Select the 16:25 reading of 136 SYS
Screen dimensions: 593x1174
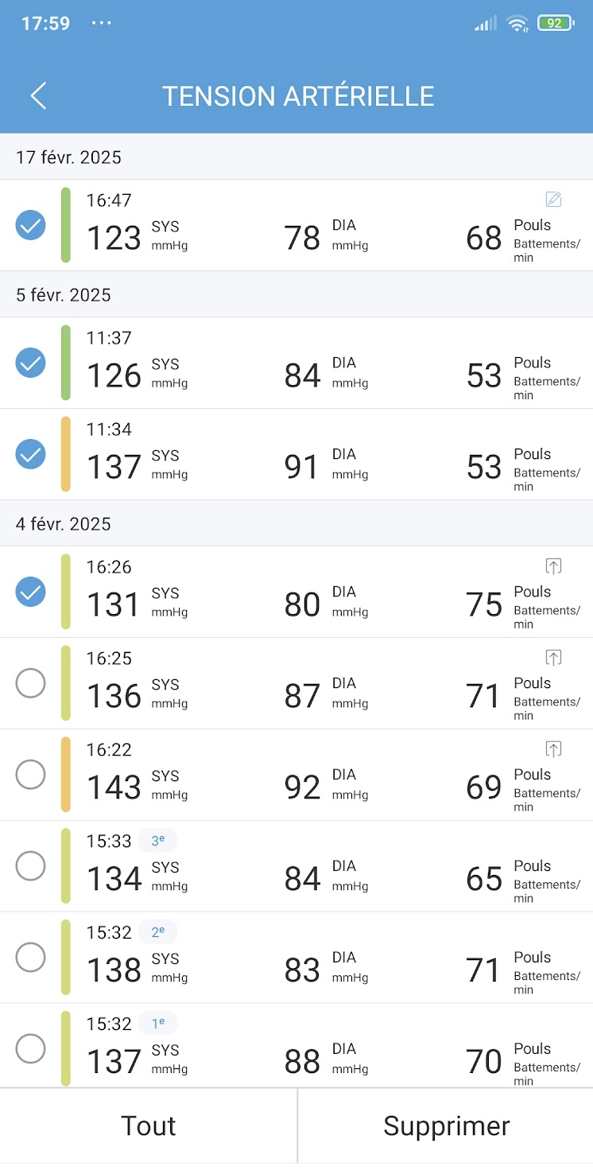coord(31,683)
